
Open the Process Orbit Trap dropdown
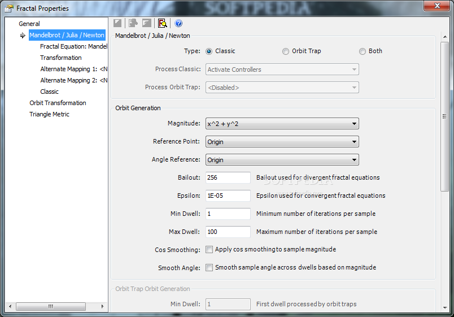(282, 88)
